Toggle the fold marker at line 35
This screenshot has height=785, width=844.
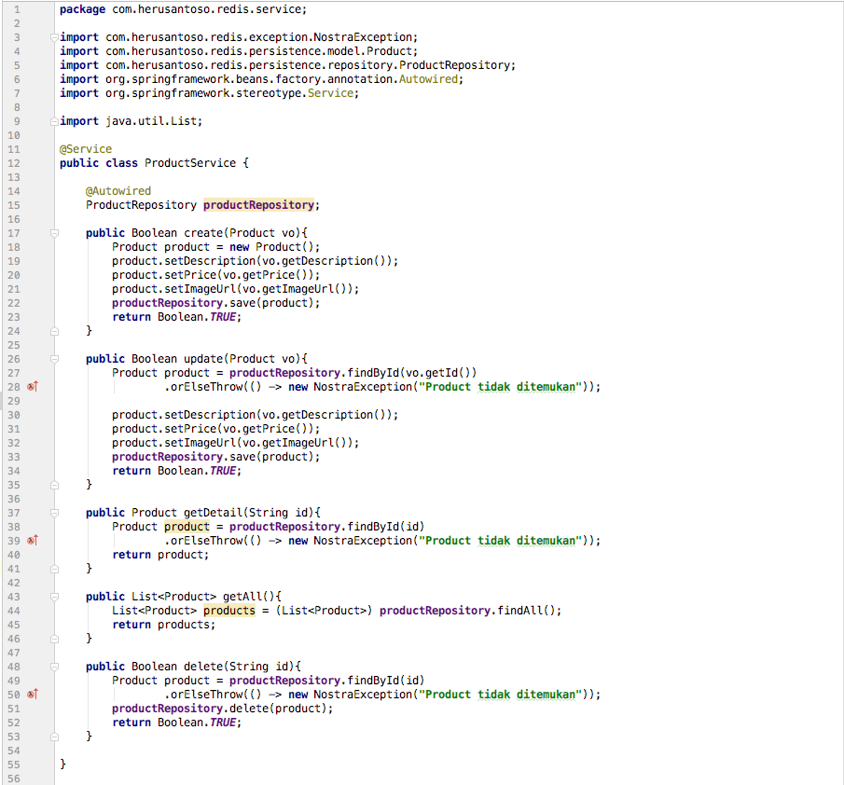pyautogui.click(x=54, y=484)
